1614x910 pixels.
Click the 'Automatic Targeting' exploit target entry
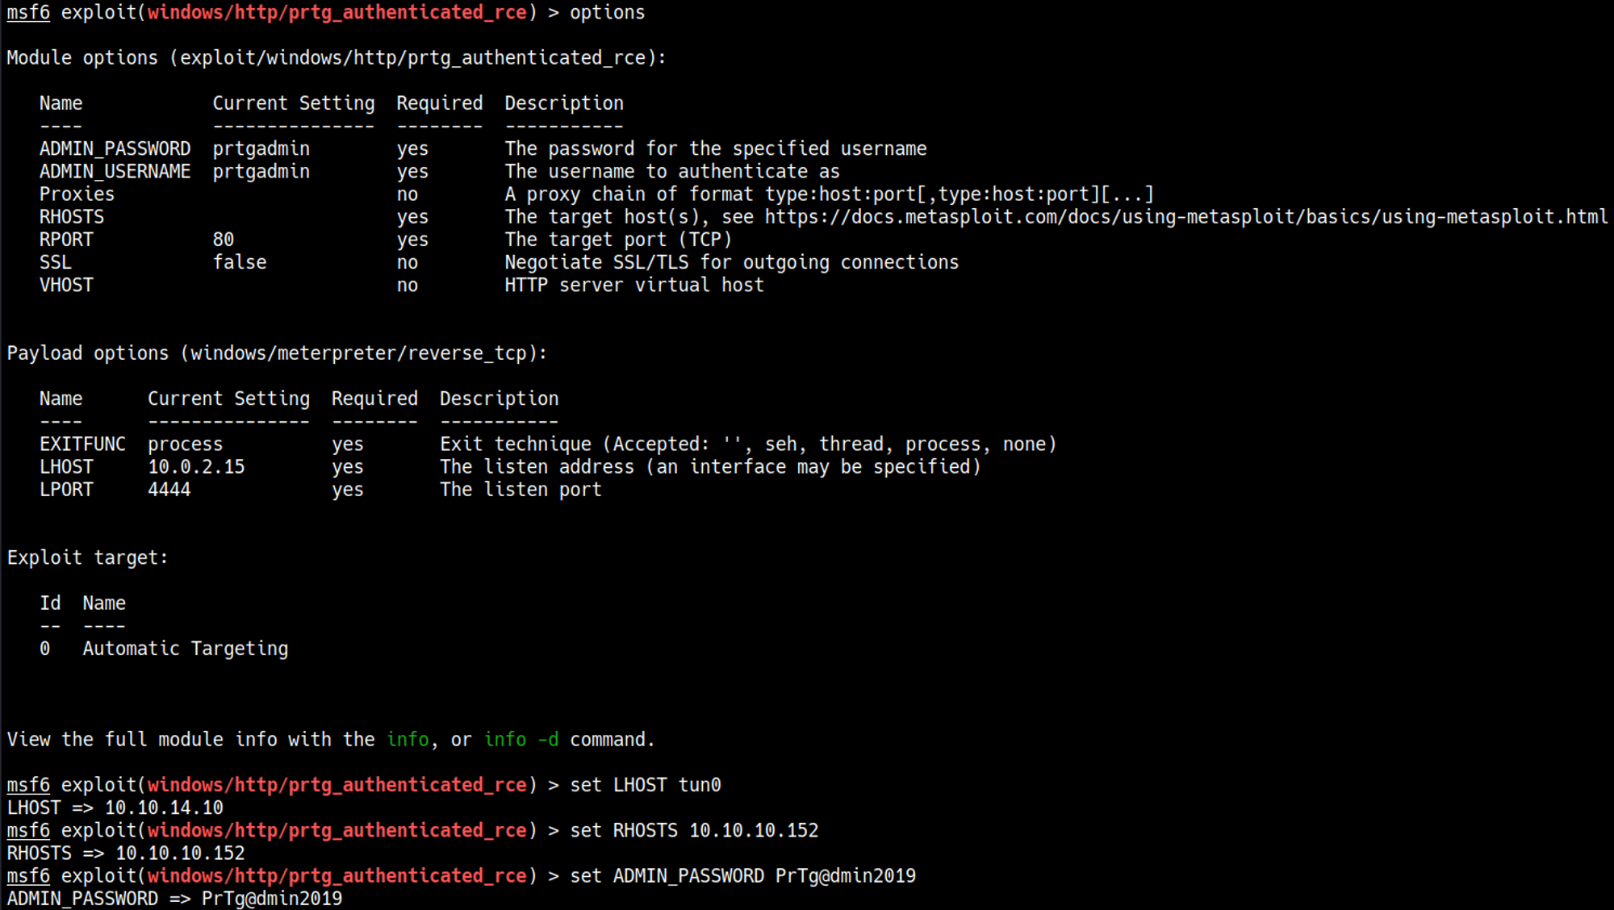coord(185,649)
